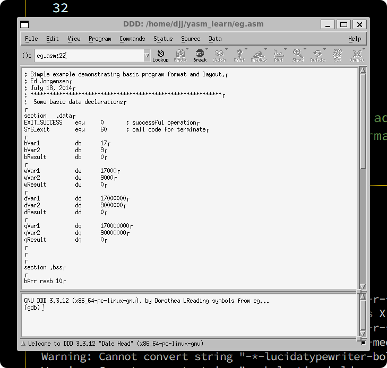Click the source view scrollbar up arrow
387x368 pixels.
pyautogui.click(x=363, y=70)
